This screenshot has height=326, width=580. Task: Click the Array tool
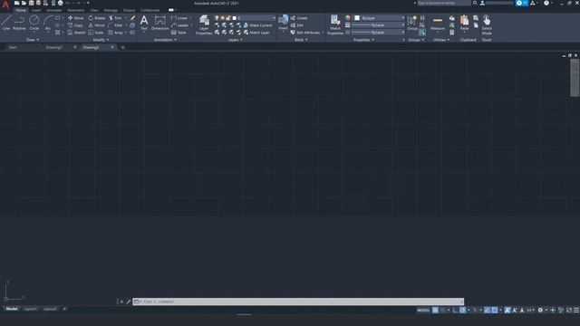click(x=115, y=33)
